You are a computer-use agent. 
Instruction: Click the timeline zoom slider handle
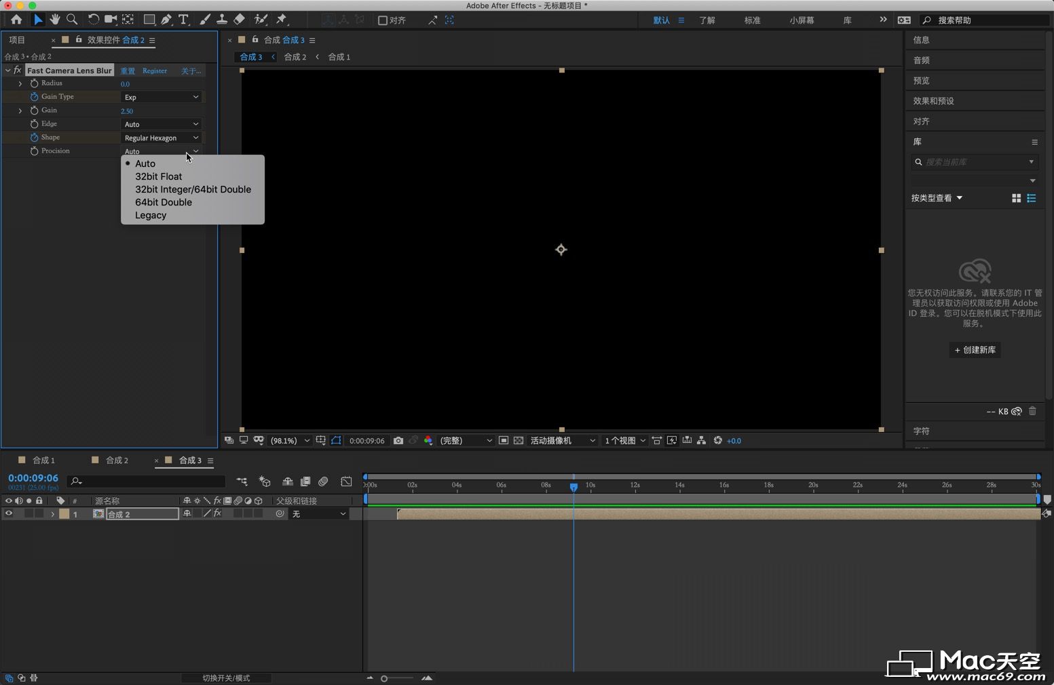tap(384, 678)
